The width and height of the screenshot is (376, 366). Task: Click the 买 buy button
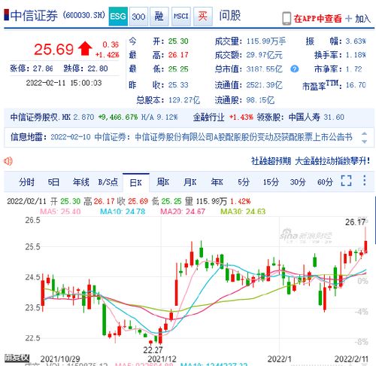point(203,17)
